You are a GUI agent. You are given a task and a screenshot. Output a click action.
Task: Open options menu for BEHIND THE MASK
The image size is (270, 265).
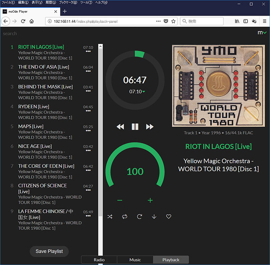point(88,91)
